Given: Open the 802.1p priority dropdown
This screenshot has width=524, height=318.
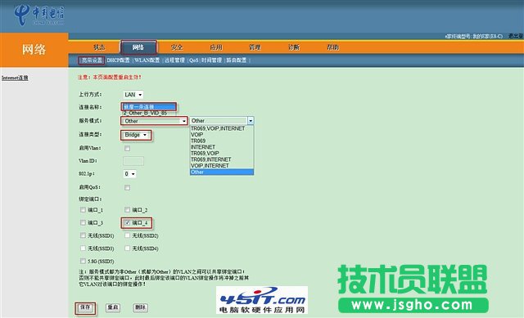Looking at the screenshot, I should pos(129,174).
